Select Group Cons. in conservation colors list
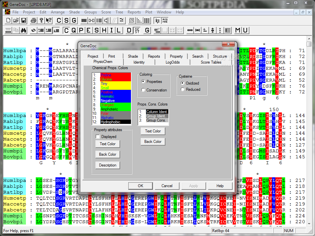The height and width of the screenshot is (236, 315). pos(153,120)
